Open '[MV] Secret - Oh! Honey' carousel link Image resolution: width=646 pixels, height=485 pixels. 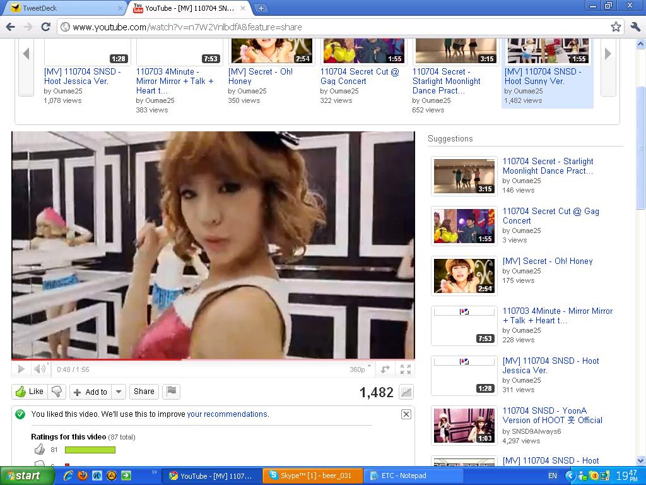pos(261,76)
